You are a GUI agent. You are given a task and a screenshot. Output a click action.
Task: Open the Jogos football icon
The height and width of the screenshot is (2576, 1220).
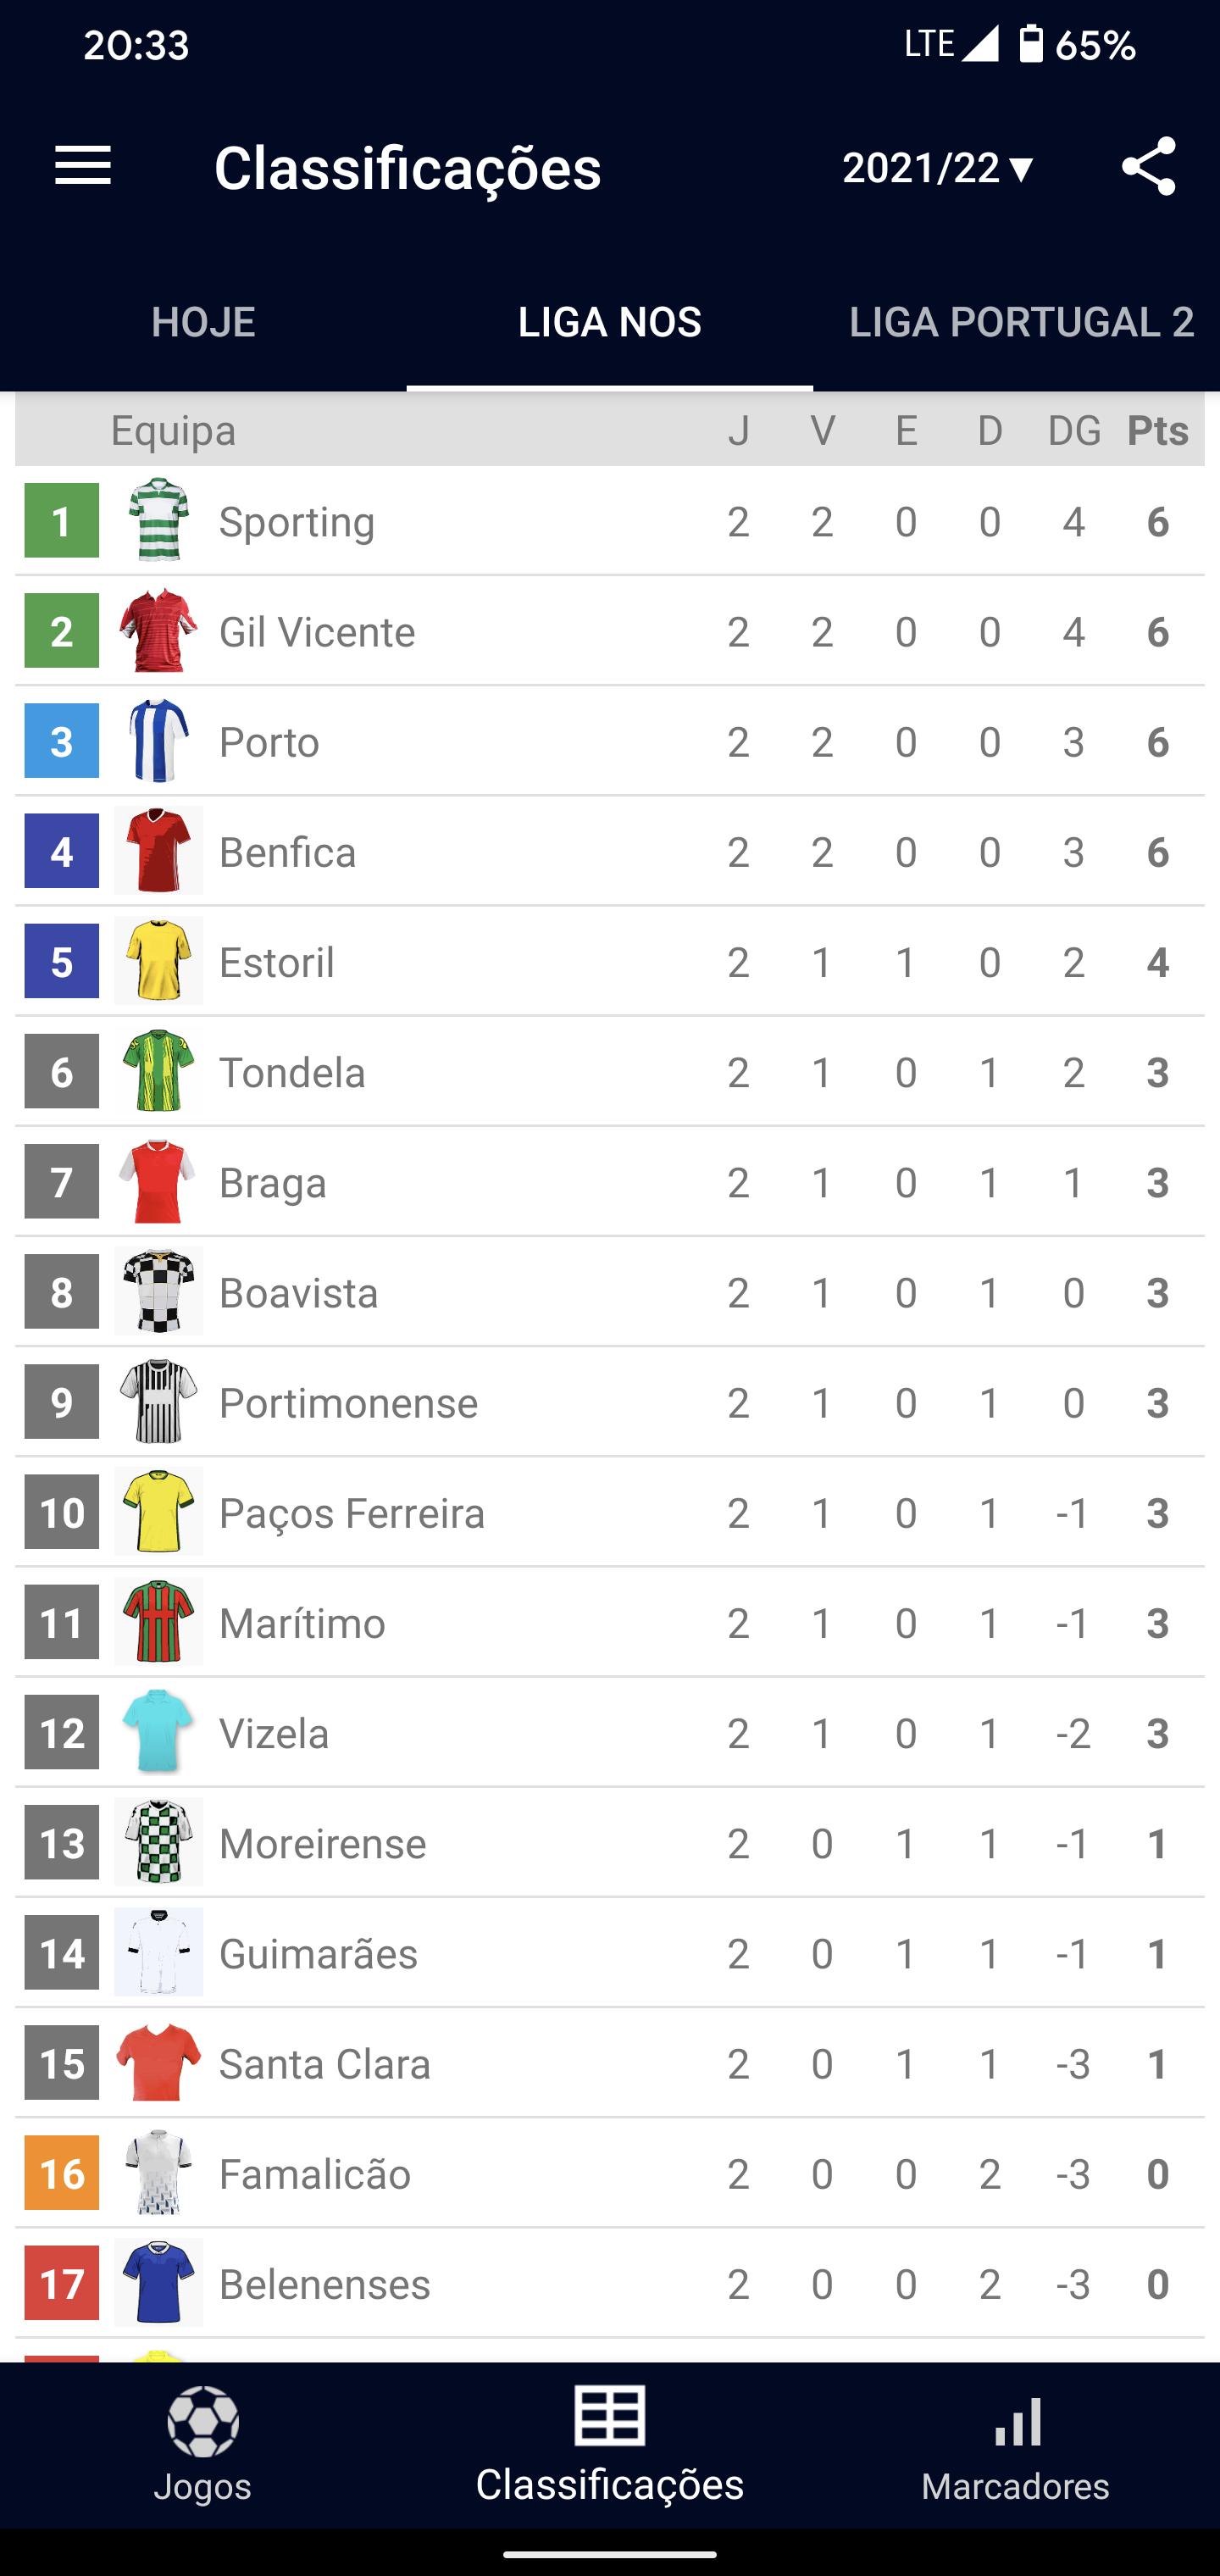click(203, 2421)
